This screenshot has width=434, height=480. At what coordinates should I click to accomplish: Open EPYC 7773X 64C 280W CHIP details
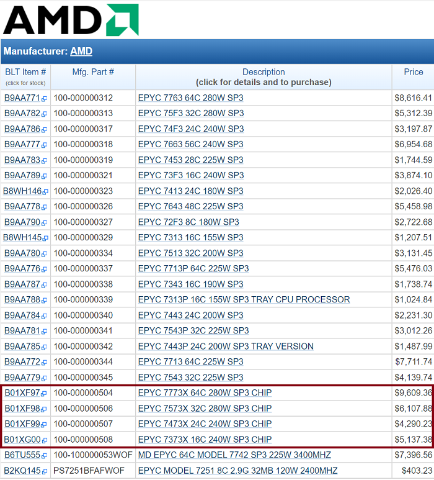coord(205,392)
